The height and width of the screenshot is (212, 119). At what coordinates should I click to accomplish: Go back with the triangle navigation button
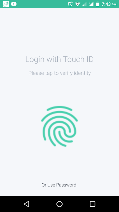click(x=26, y=204)
